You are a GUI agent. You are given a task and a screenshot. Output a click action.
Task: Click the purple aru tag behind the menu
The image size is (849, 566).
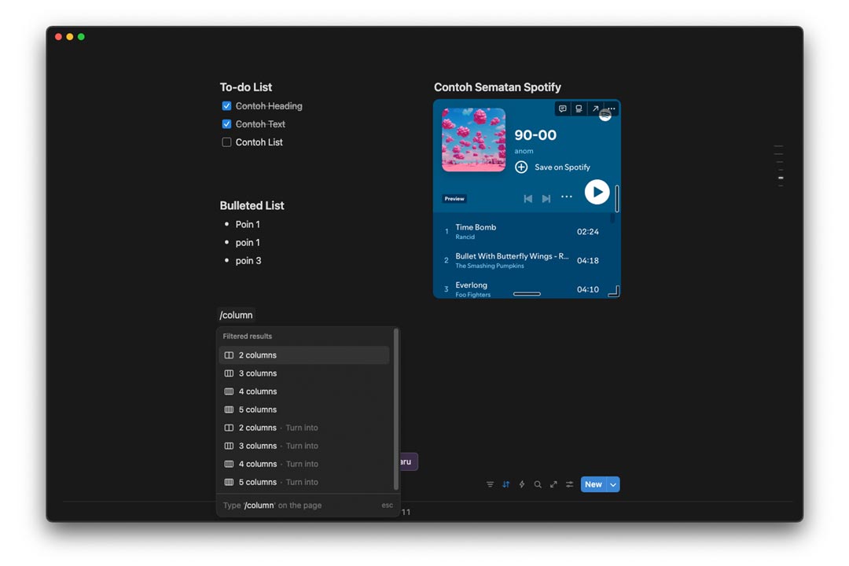click(x=408, y=462)
